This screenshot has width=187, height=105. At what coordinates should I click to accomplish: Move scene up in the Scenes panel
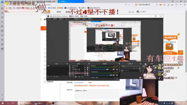54,77
